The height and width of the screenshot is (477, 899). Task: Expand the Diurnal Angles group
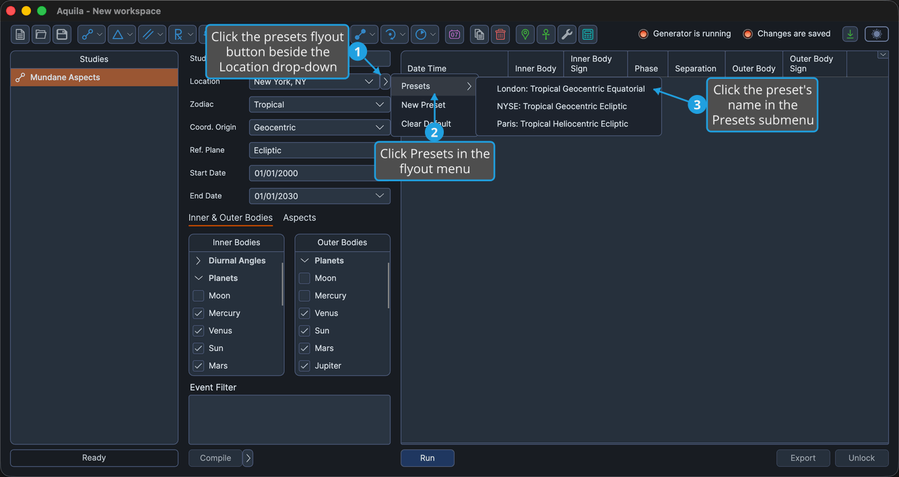tap(198, 261)
